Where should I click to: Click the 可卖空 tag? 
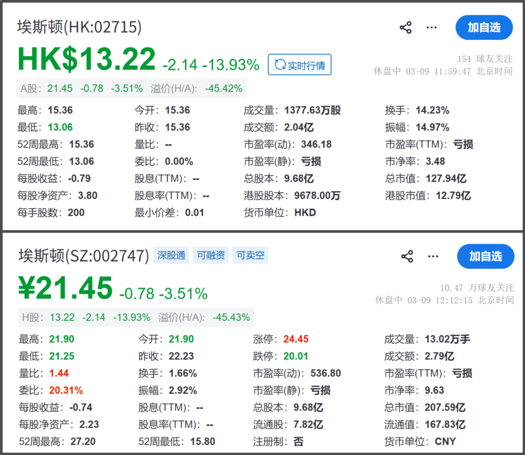(x=250, y=255)
